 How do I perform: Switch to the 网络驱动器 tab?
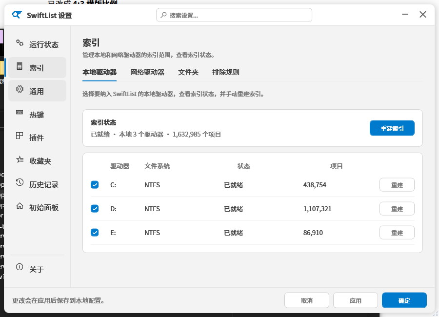point(147,72)
